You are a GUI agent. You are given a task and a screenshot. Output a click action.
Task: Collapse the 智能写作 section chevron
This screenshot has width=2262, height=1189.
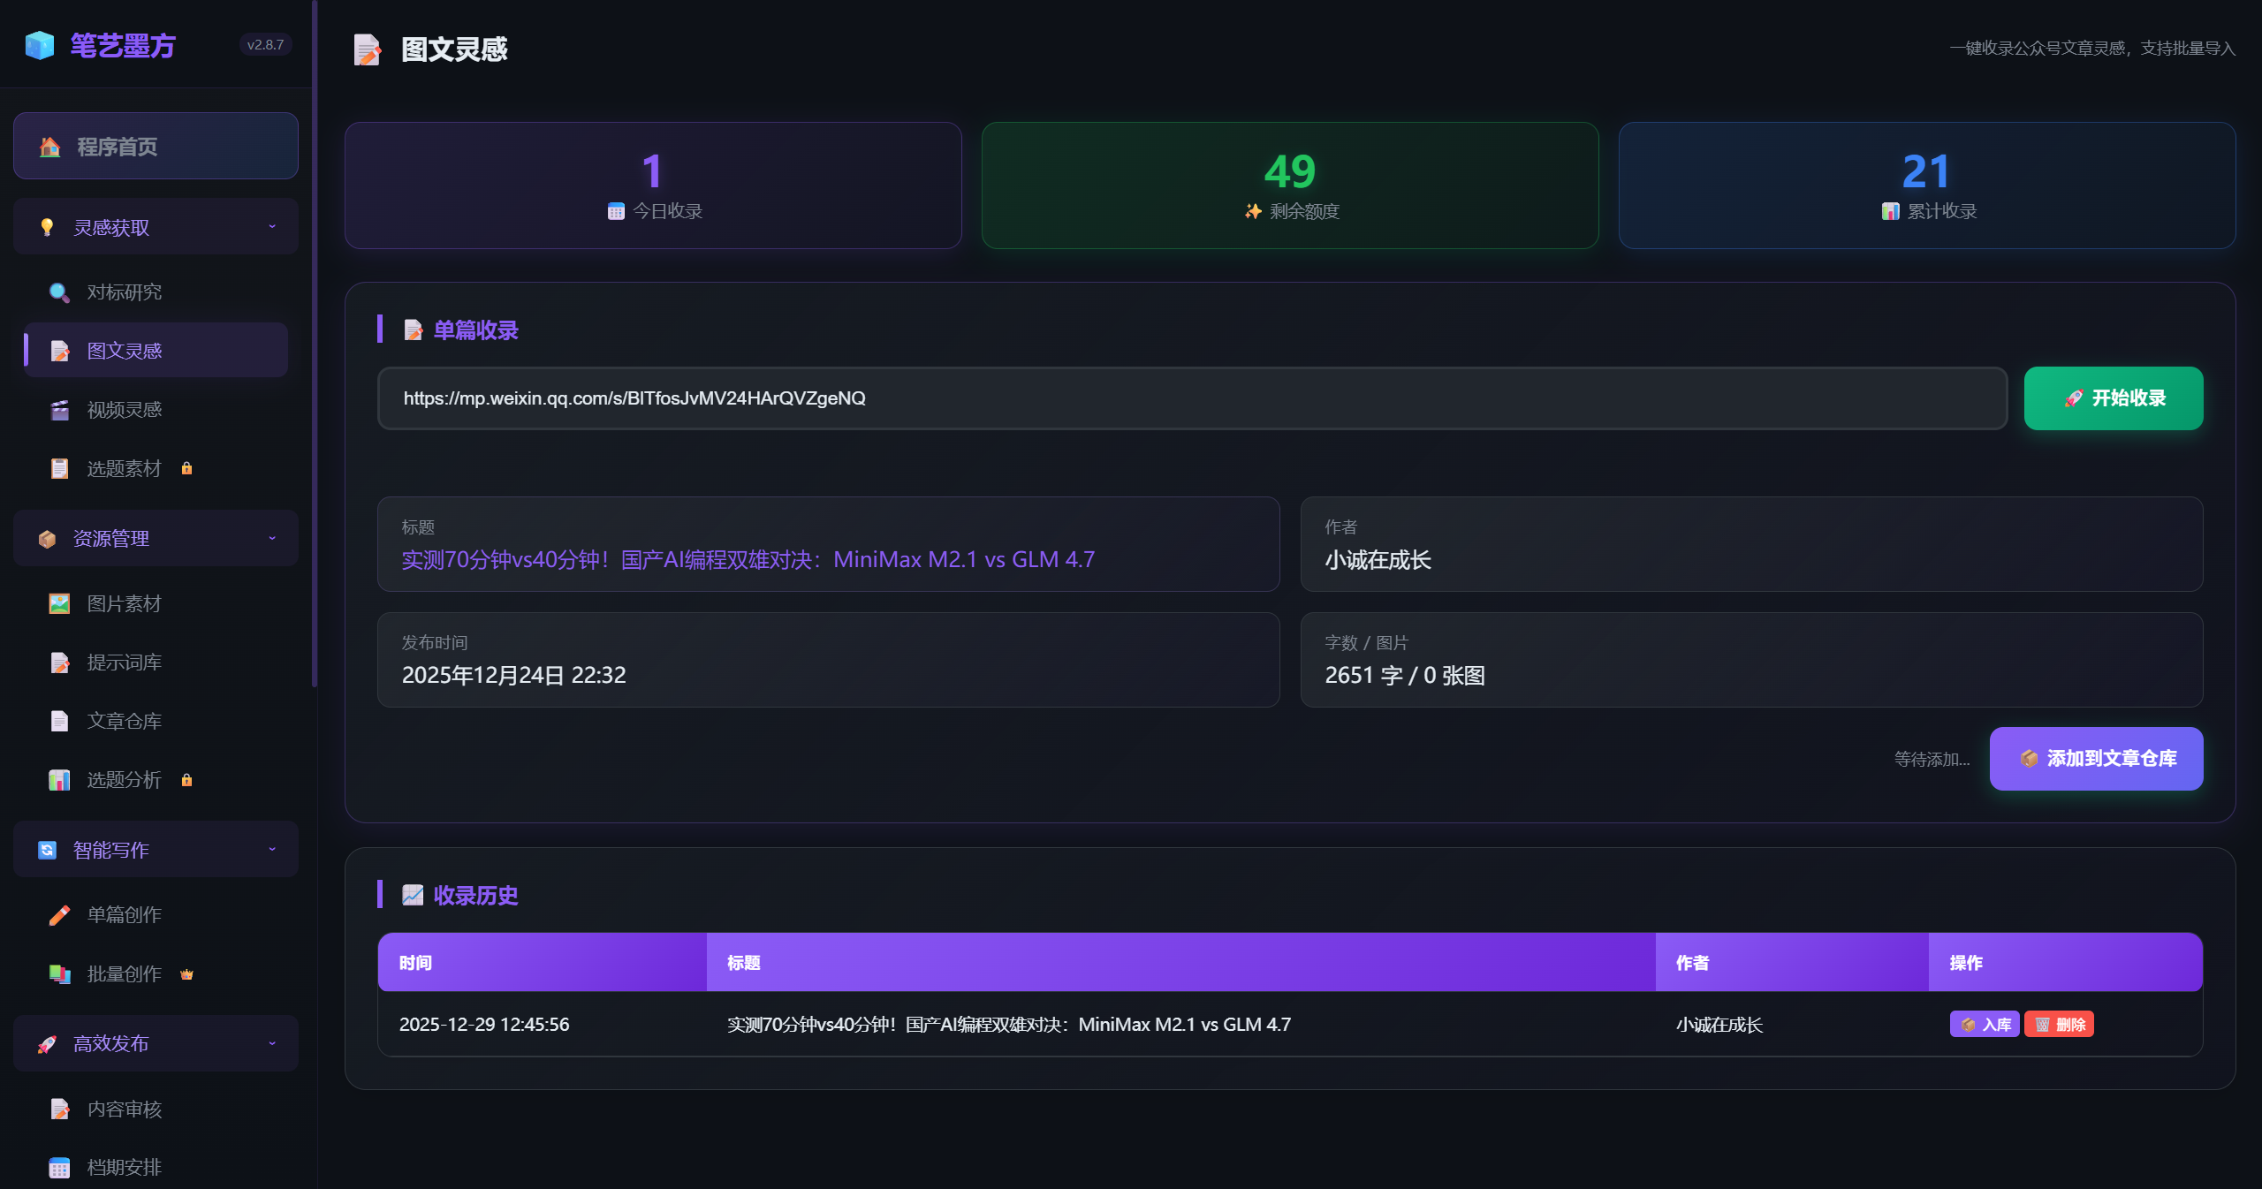[272, 849]
